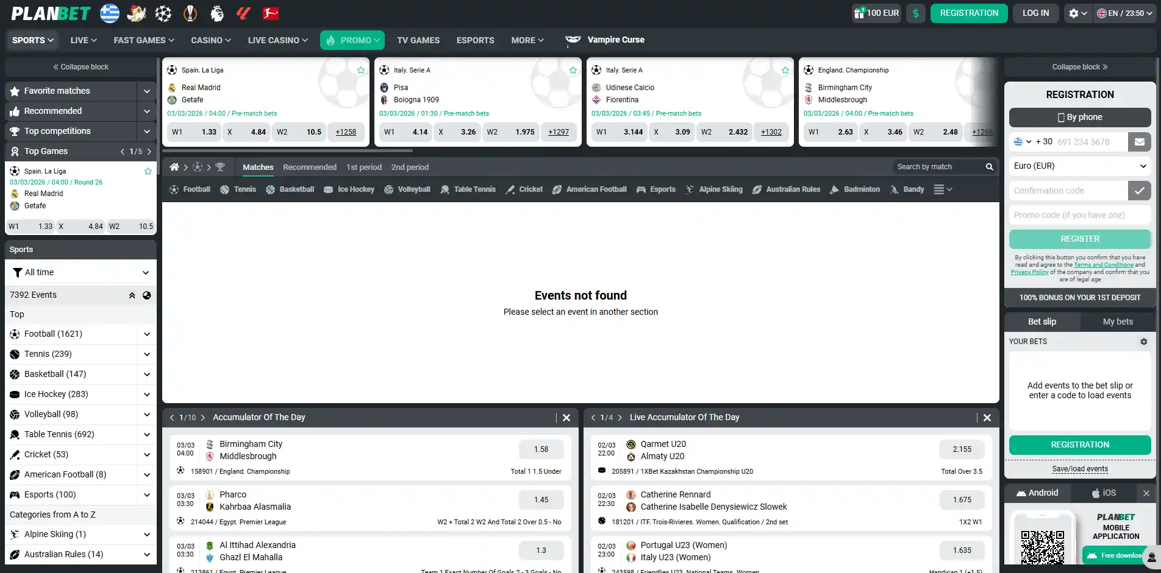The image size is (1161, 573).
Task: Click the By phone registration button
Action: pyautogui.click(x=1080, y=118)
